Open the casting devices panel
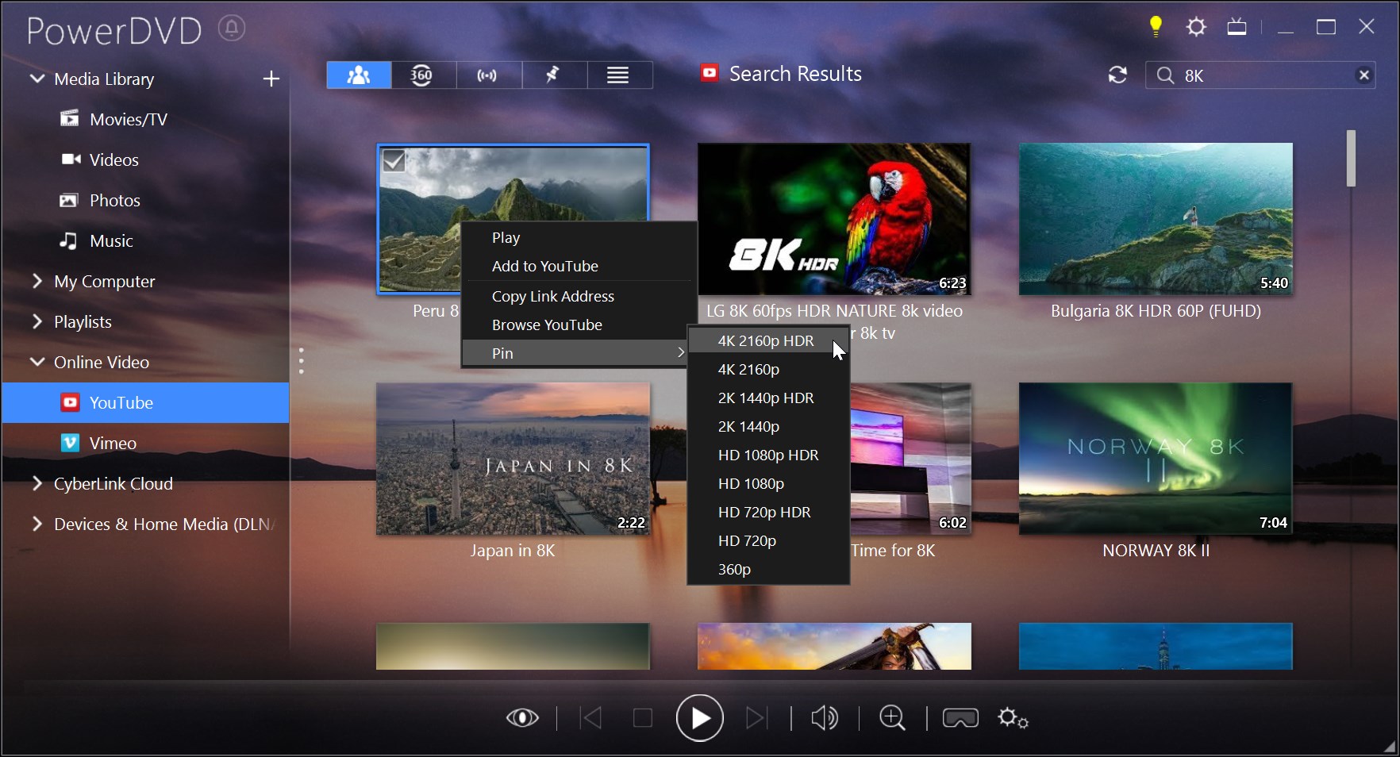The width and height of the screenshot is (1400, 757). [x=488, y=75]
